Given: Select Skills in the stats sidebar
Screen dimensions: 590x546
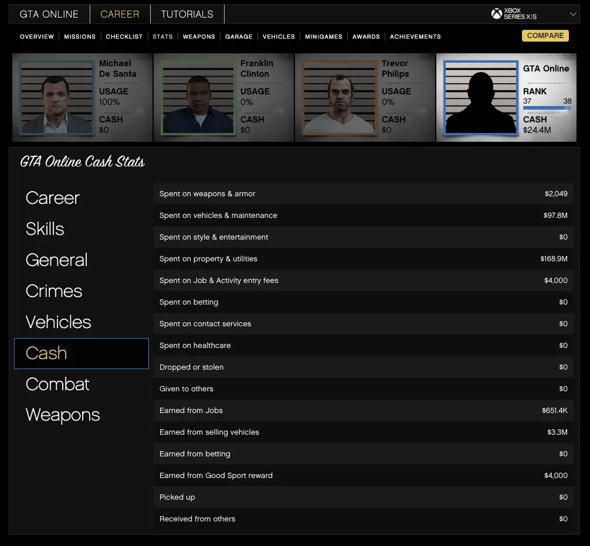Looking at the screenshot, I should 45,229.
